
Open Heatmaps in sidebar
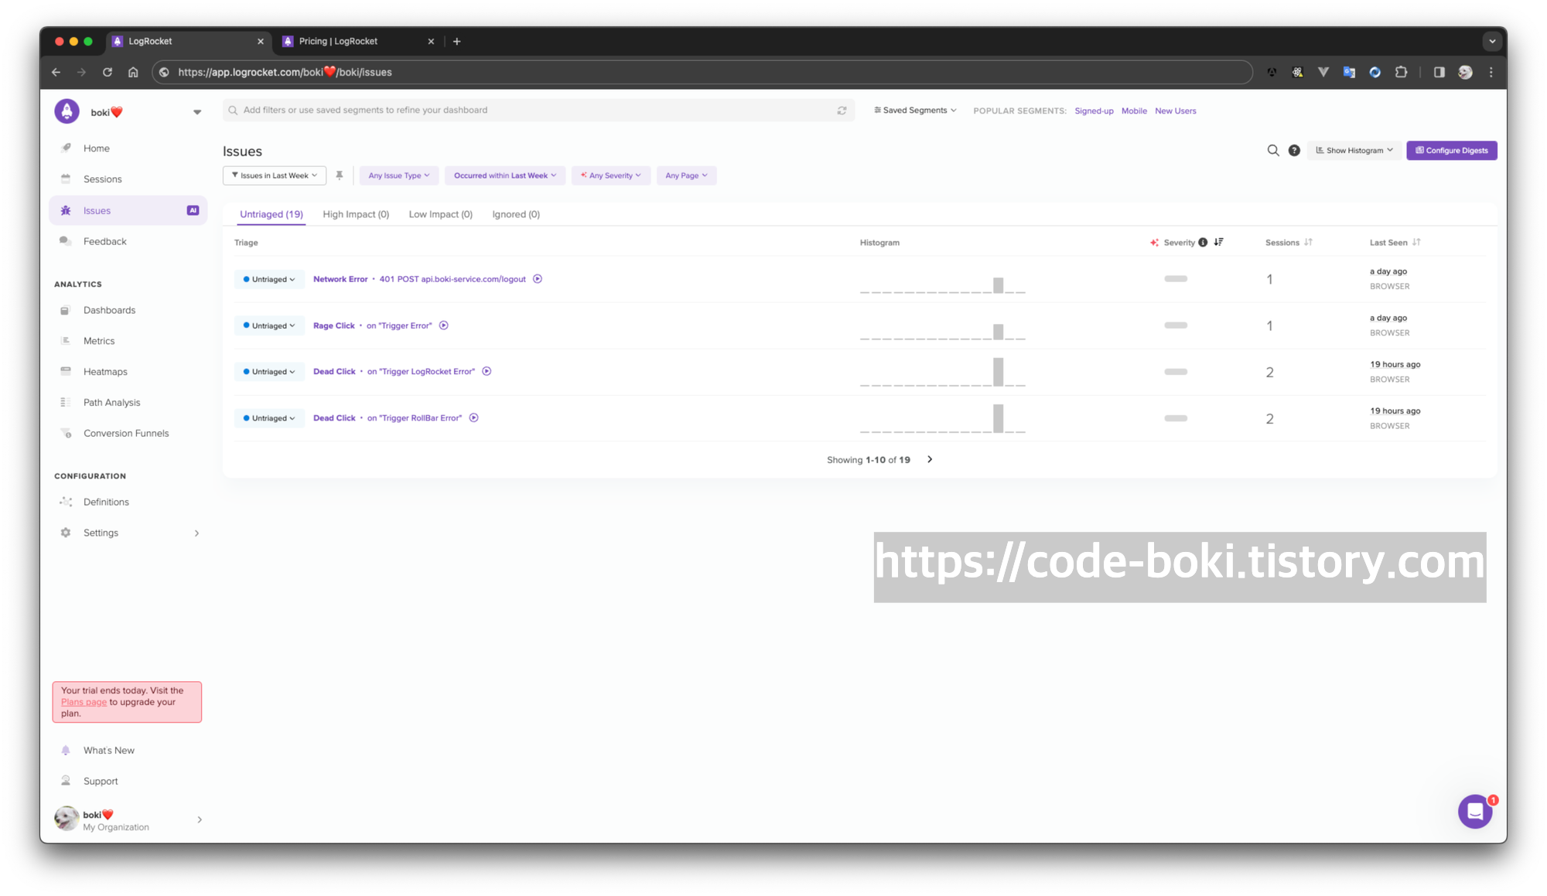pos(105,372)
